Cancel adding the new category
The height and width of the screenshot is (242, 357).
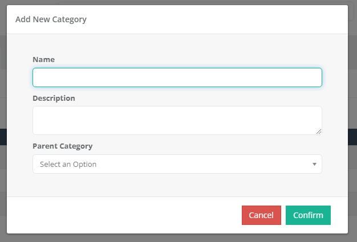(261, 215)
